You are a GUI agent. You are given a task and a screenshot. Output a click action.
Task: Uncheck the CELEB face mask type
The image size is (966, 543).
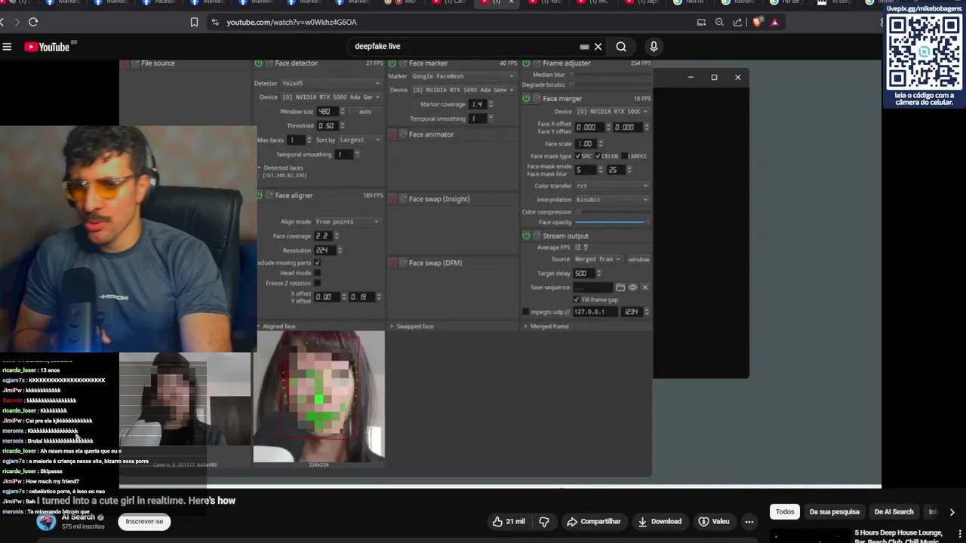coord(597,156)
